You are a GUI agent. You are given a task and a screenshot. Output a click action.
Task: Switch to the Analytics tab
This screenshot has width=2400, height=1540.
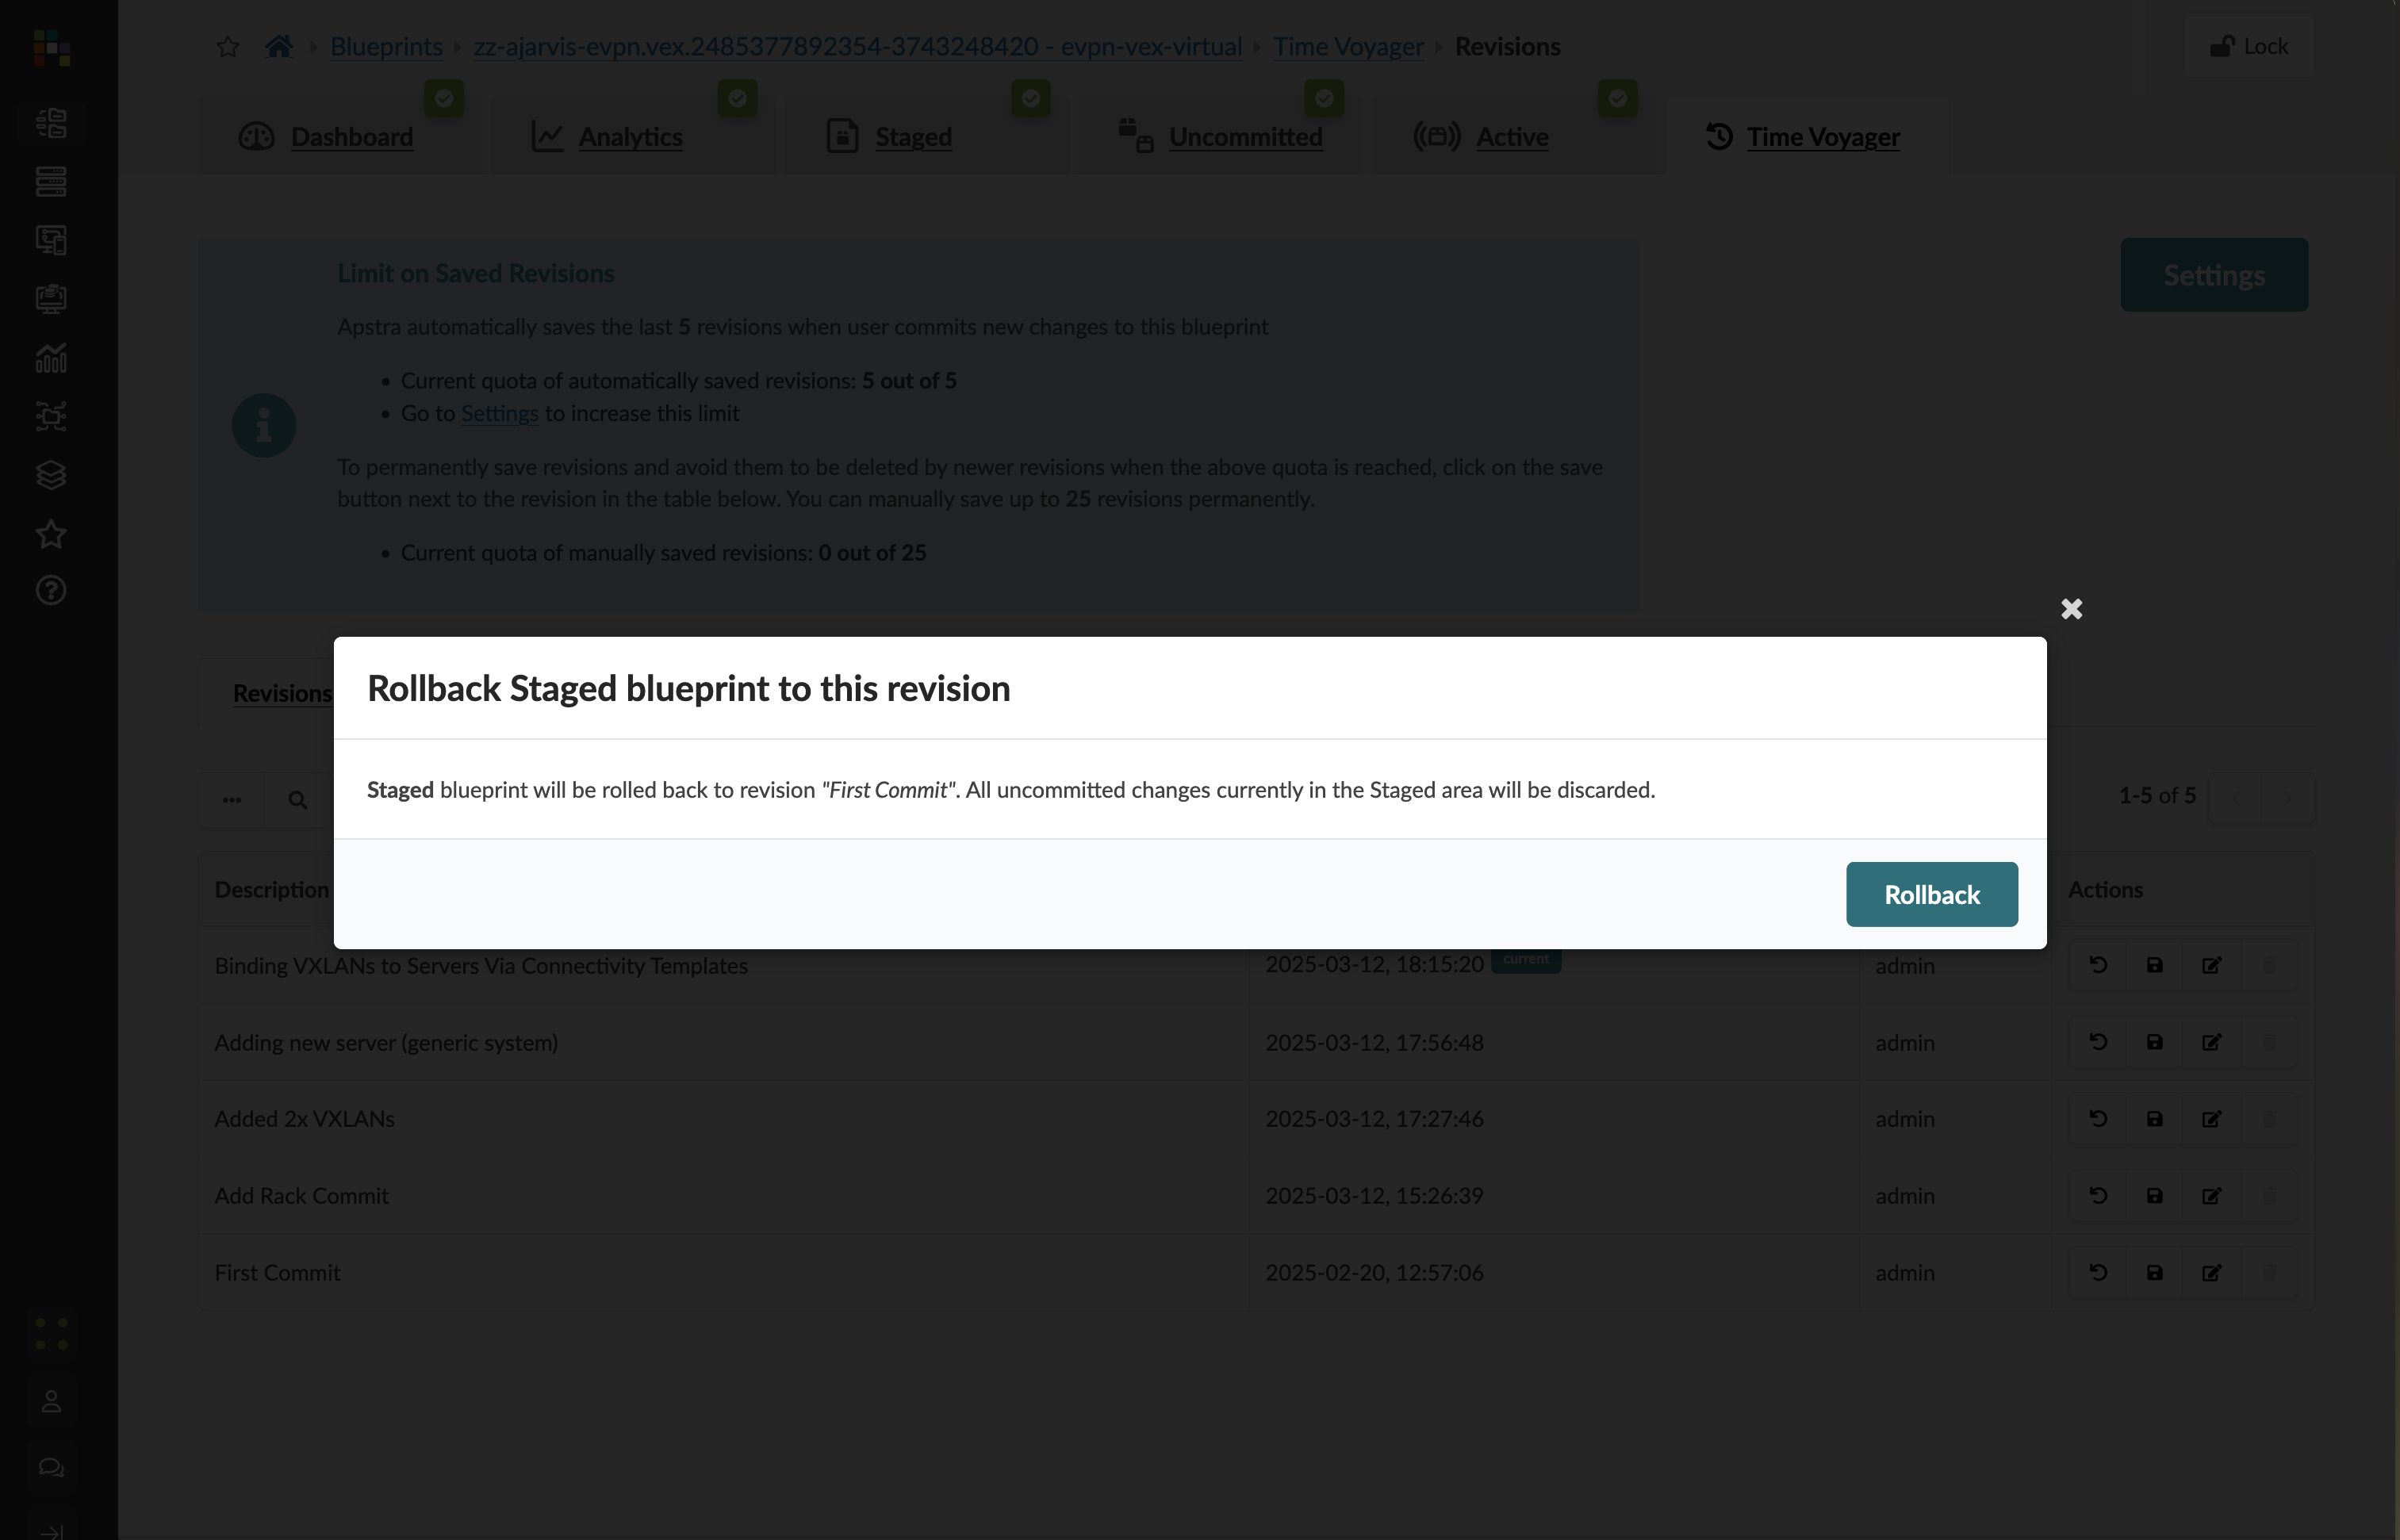pos(630,137)
